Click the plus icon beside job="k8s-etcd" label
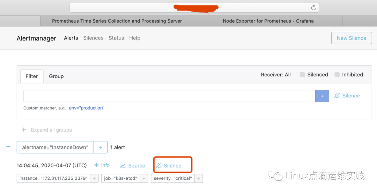The image size is (377, 192). point(144,178)
